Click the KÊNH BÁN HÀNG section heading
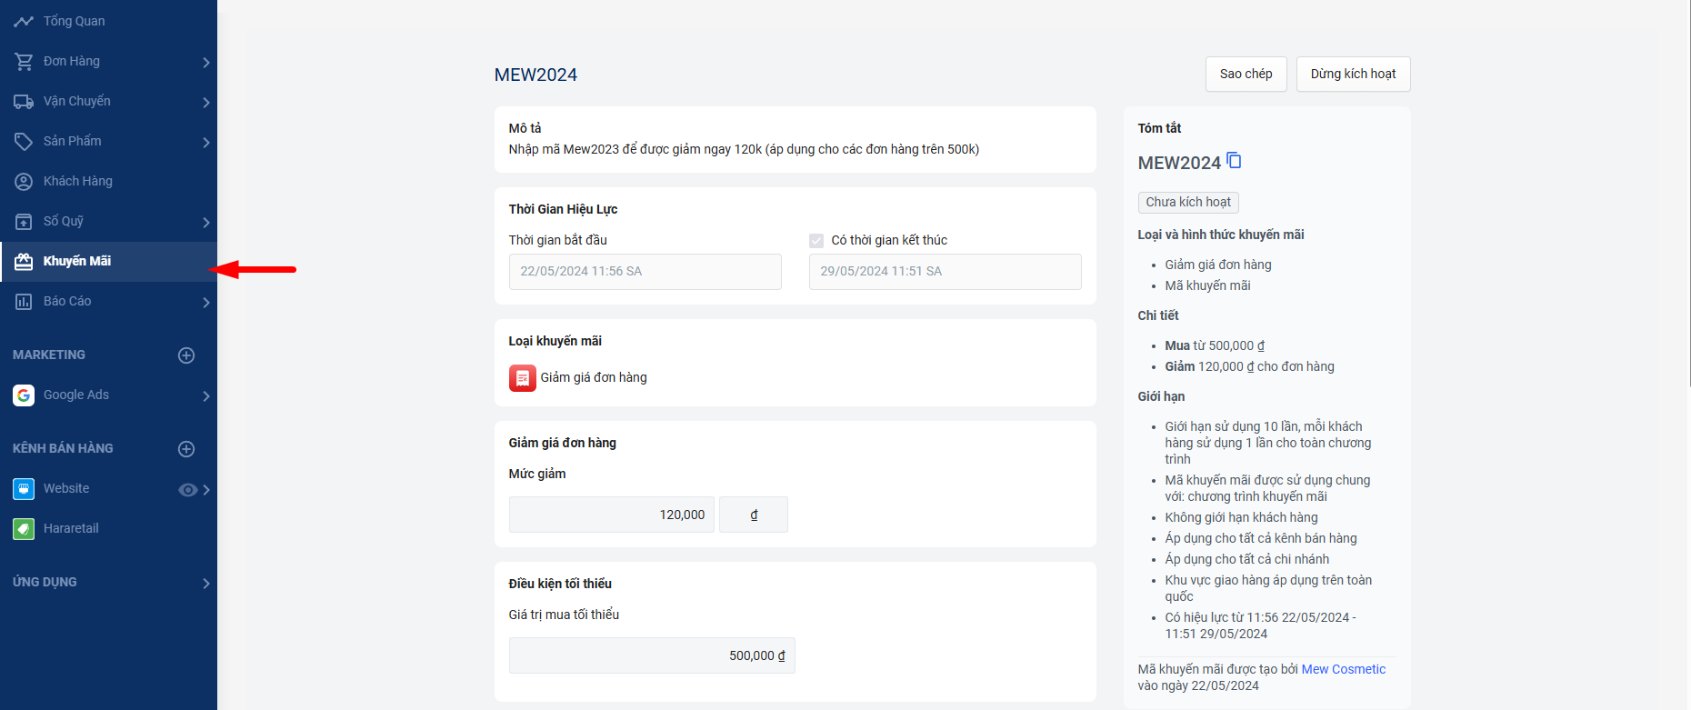This screenshot has width=1691, height=710. tap(63, 448)
